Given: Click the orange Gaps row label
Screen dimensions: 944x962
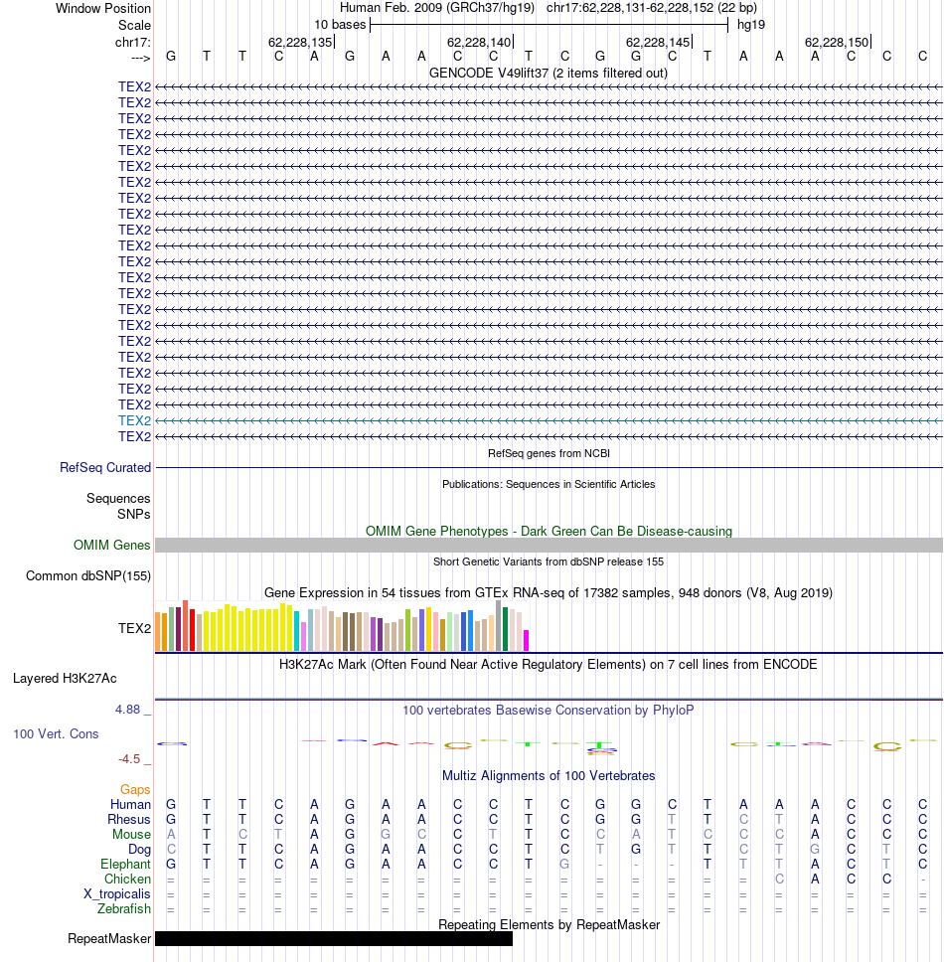Looking at the screenshot, I should point(135,790).
